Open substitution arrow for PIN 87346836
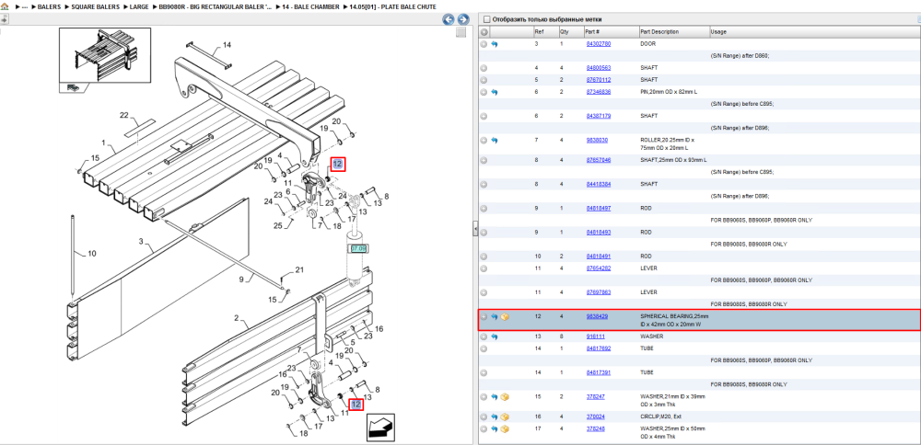 [x=494, y=92]
